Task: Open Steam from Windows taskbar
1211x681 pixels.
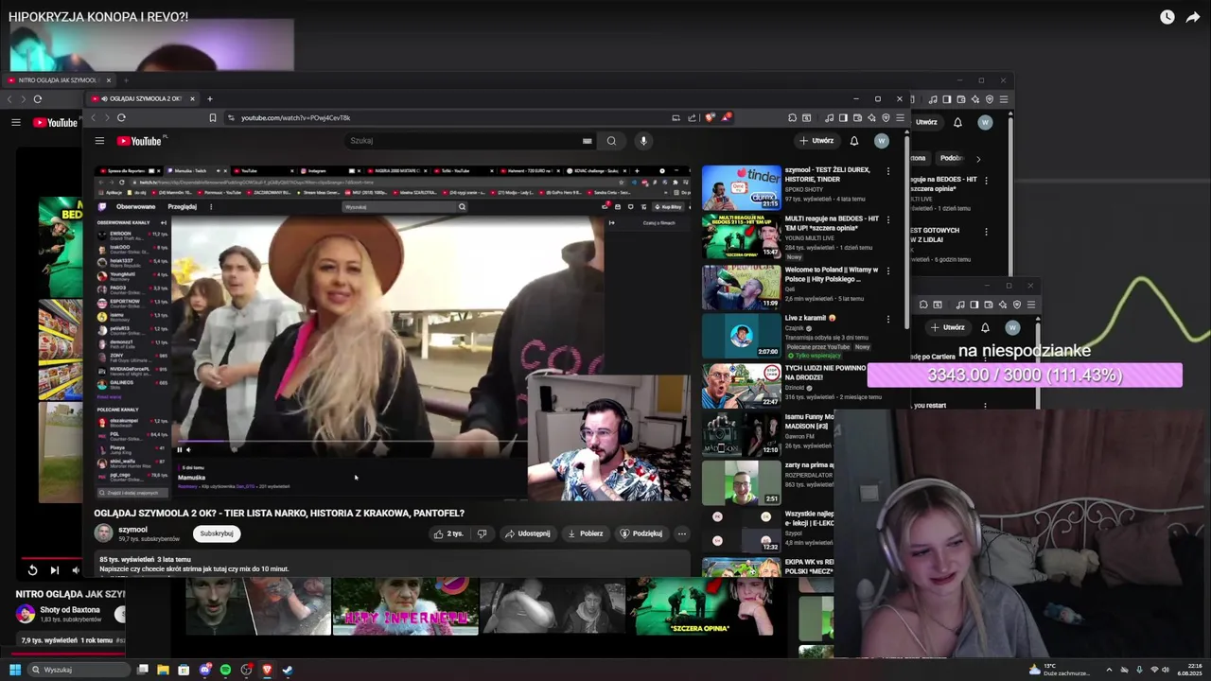Action: coord(288,670)
